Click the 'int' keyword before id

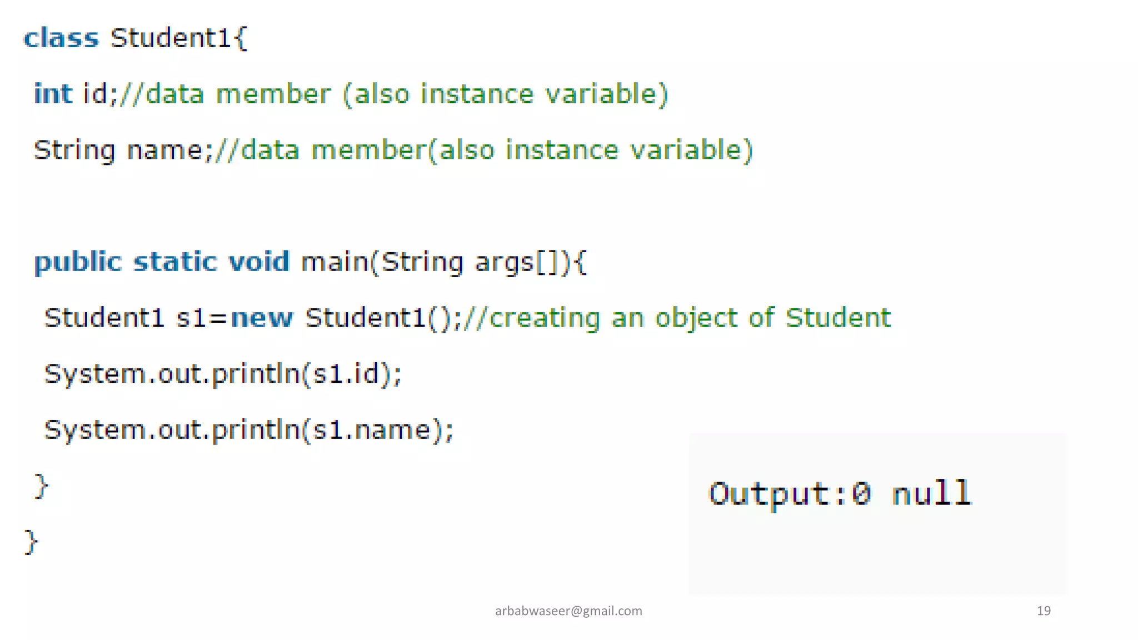coord(53,93)
